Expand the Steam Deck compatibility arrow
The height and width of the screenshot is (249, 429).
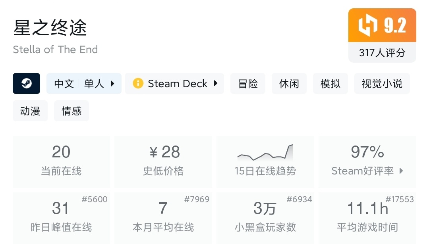point(216,84)
